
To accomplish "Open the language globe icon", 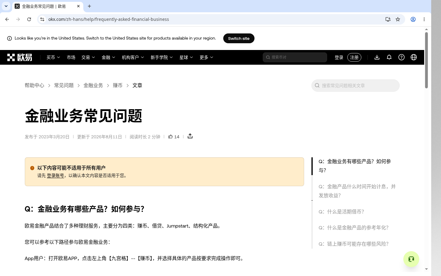I will point(414,57).
